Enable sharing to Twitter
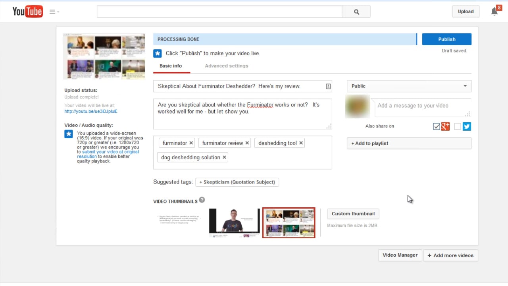This screenshot has width=508, height=286. 458,126
